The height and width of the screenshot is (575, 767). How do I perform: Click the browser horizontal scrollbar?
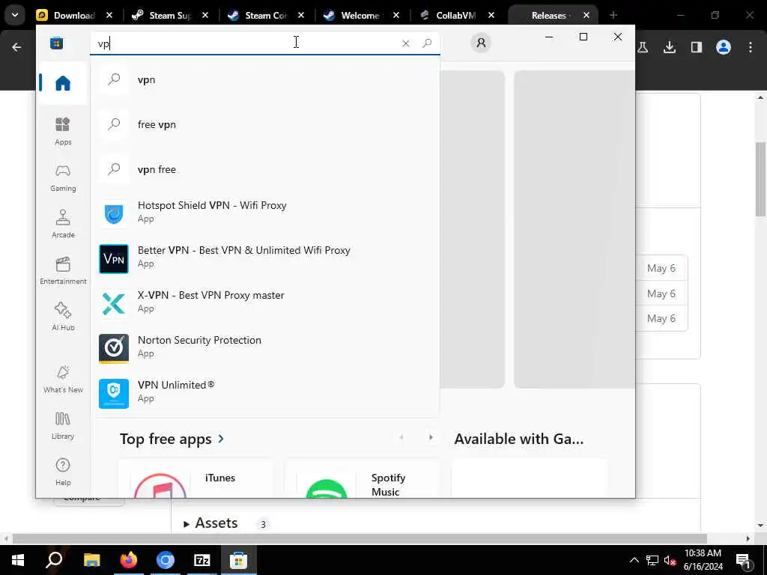(360, 538)
